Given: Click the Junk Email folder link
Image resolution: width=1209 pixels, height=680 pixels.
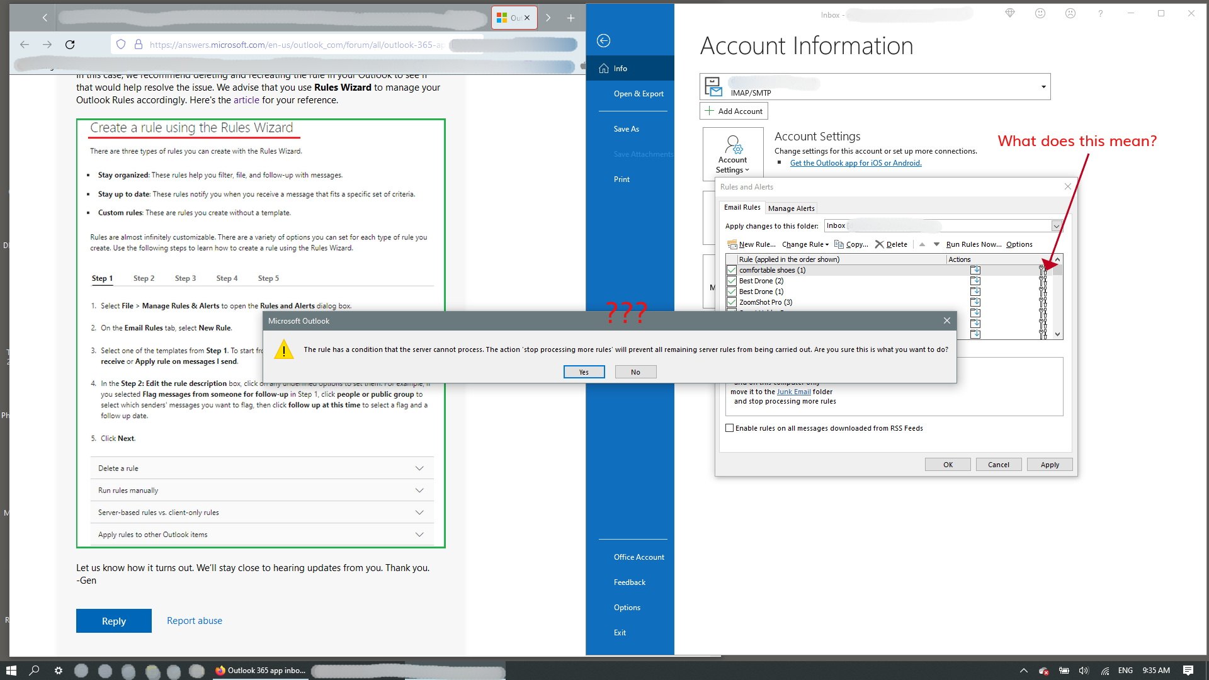Looking at the screenshot, I should pyautogui.click(x=793, y=392).
